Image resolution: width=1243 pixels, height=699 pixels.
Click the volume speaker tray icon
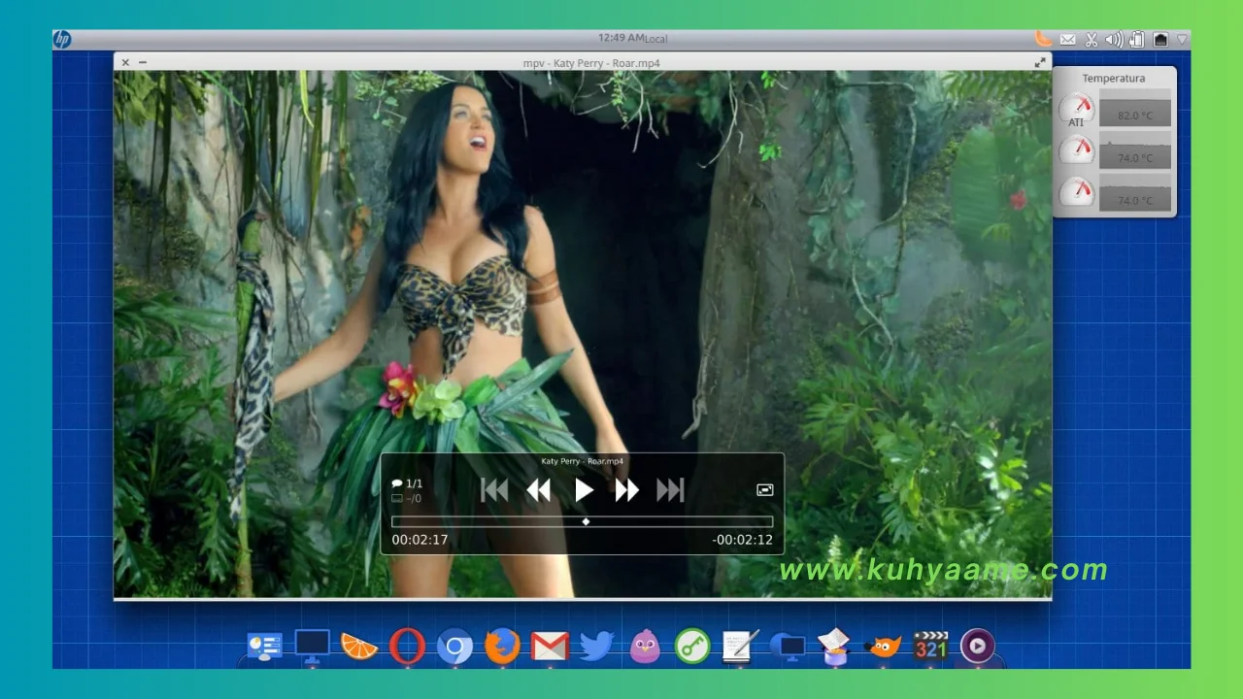(x=1114, y=40)
